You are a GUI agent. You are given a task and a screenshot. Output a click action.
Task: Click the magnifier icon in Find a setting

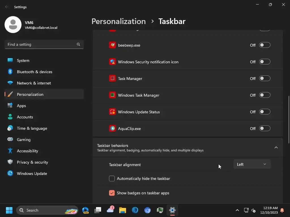click(x=78, y=44)
